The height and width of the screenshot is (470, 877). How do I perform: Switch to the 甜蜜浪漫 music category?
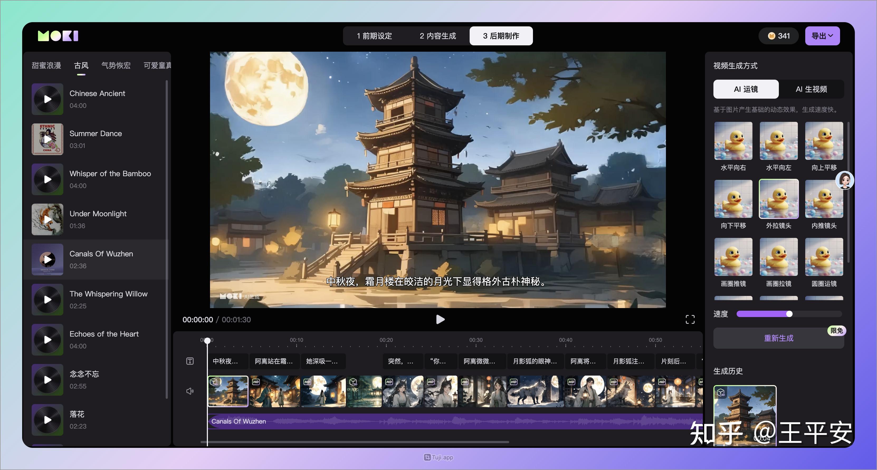(x=47, y=65)
